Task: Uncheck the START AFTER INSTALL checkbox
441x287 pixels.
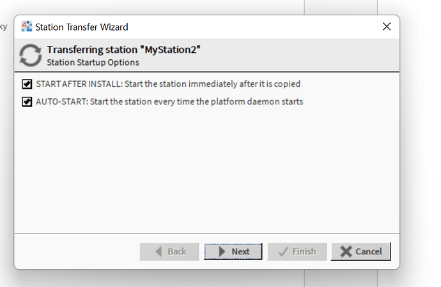Action: click(x=27, y=84)
